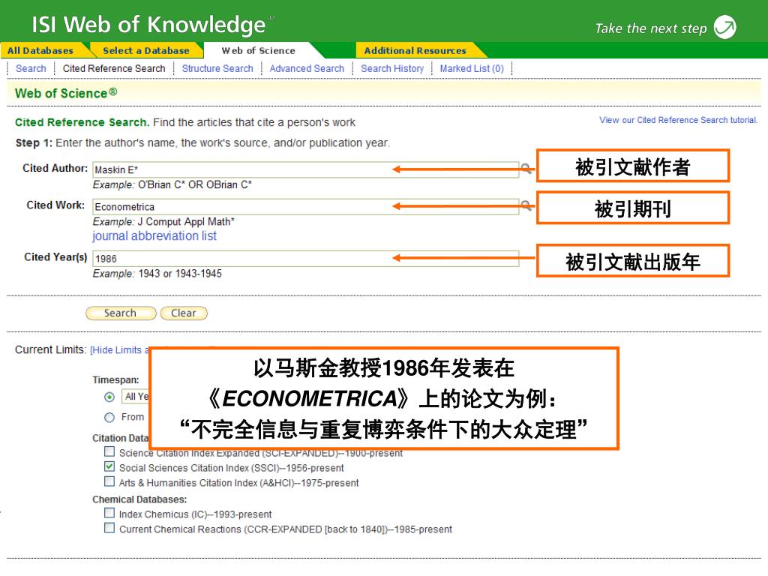Enable Science Citation Index Expanded checkbox
The width and height of the screenshot is (768, 576).
click(109, 451)
